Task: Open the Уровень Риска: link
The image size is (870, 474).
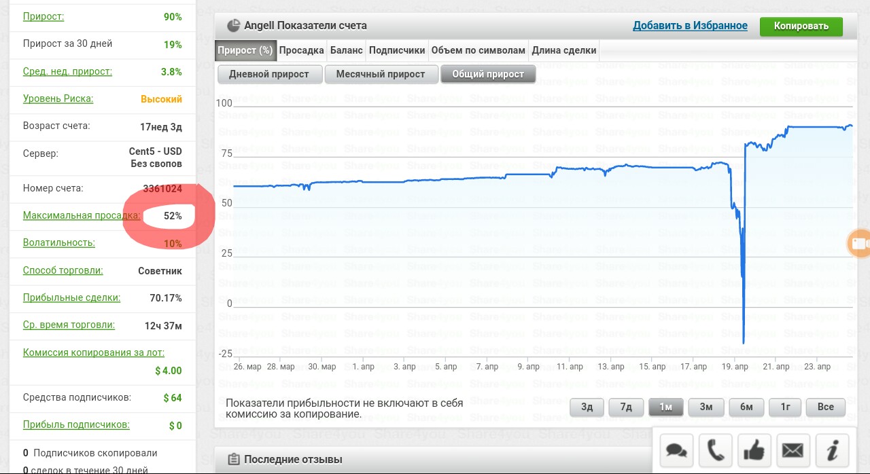Action: pyautogui.click(x=58, y=98)
